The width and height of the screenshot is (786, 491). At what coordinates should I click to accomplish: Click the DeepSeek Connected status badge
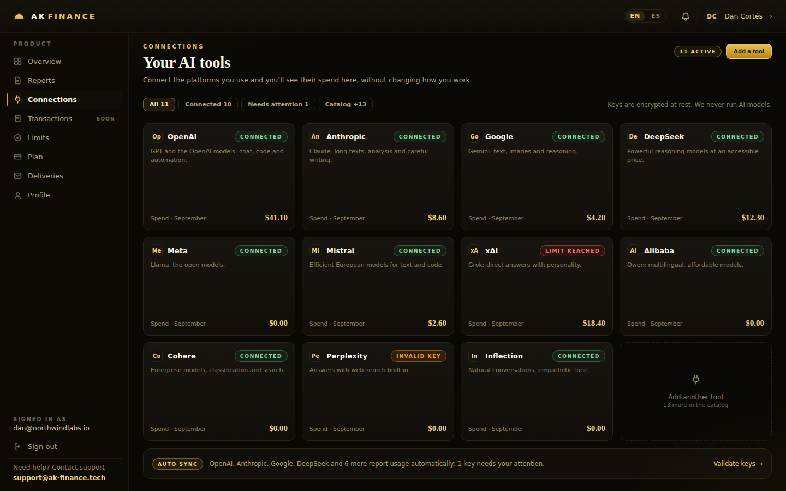(737, 137)
